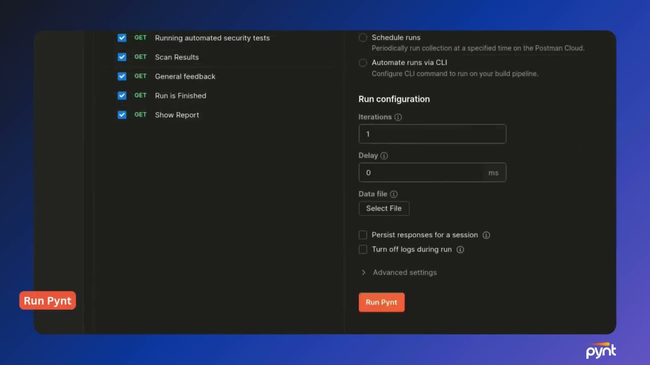The width and height of the screenshot is (650, 365).
Task: Click the Iterations info icon
Action: (398, 117)
